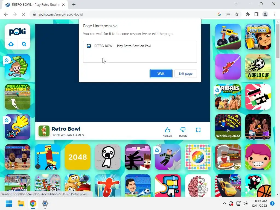Expand the tab search dropdown arrow
The image size is (280, 210).
pyautogui.click(x=236, y=4)
